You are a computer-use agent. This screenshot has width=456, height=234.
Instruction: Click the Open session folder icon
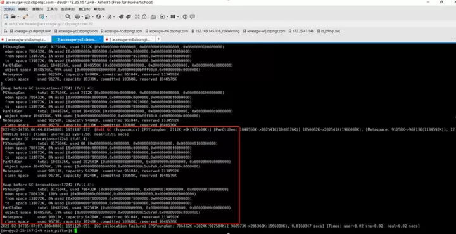(13, 16)
